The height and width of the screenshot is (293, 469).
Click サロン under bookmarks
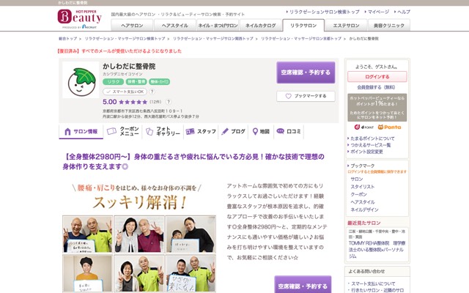(x=357, y=179)
